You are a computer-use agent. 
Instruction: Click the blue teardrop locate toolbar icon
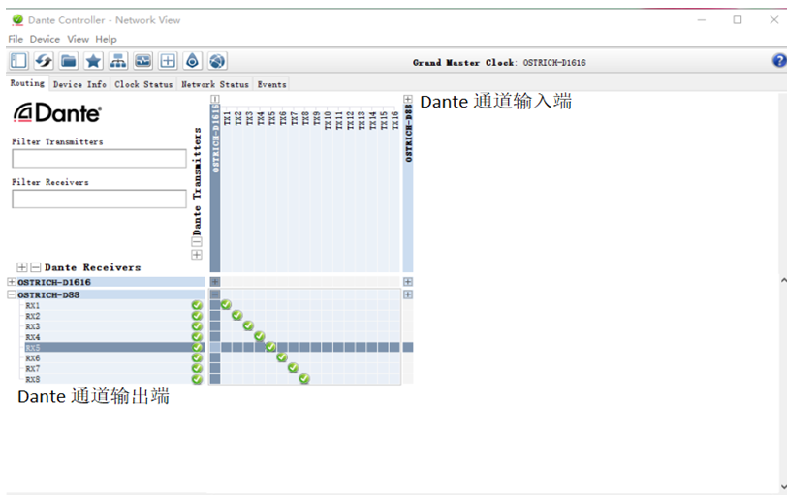click(x=192, y=61)
